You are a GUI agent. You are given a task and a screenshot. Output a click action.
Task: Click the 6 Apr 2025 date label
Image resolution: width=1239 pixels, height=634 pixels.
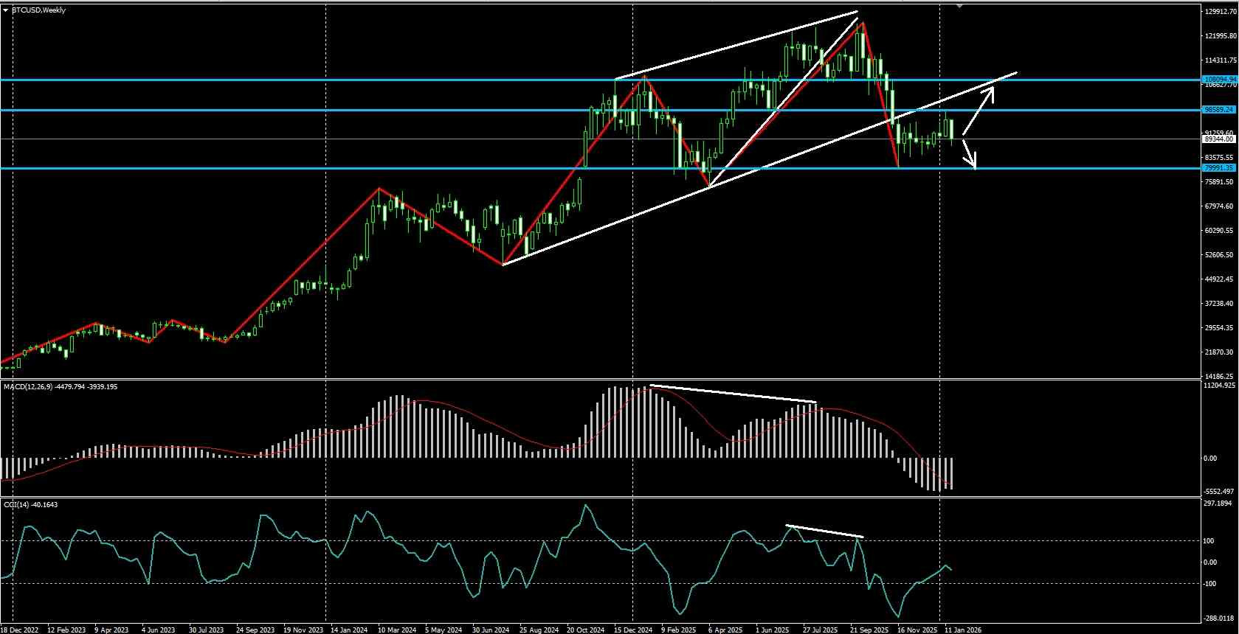pyautogui.click(x=726, y=630)
